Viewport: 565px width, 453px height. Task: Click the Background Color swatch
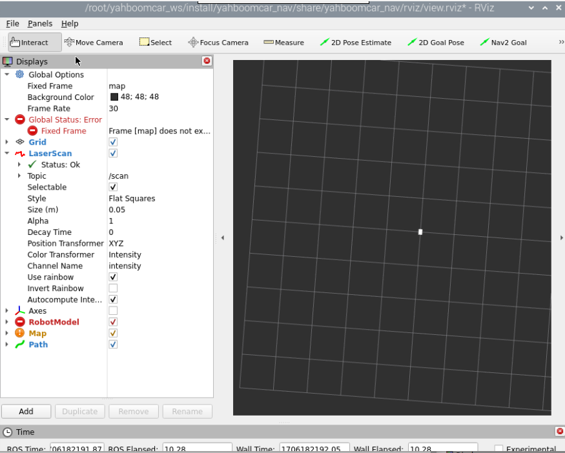point(114,97)
